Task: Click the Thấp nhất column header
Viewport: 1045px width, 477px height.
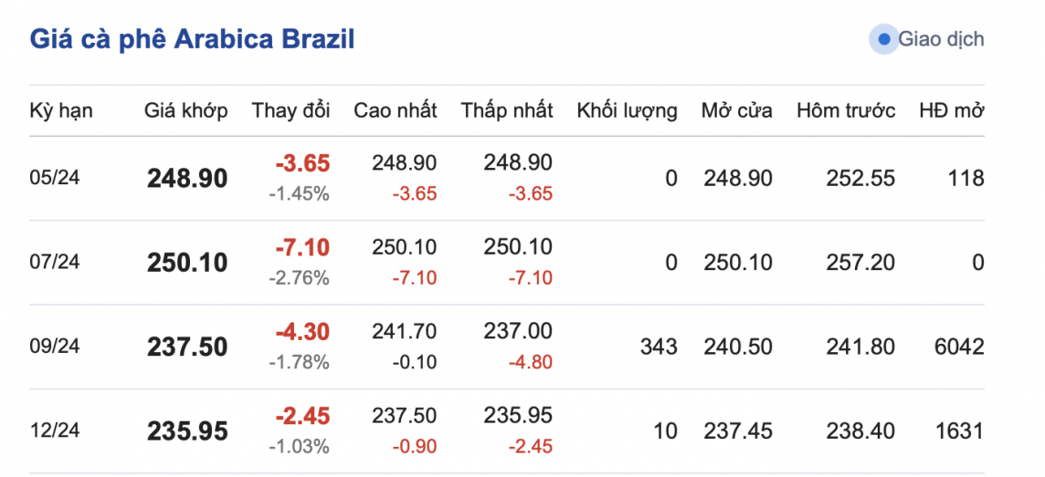Action: click(507, 111)
